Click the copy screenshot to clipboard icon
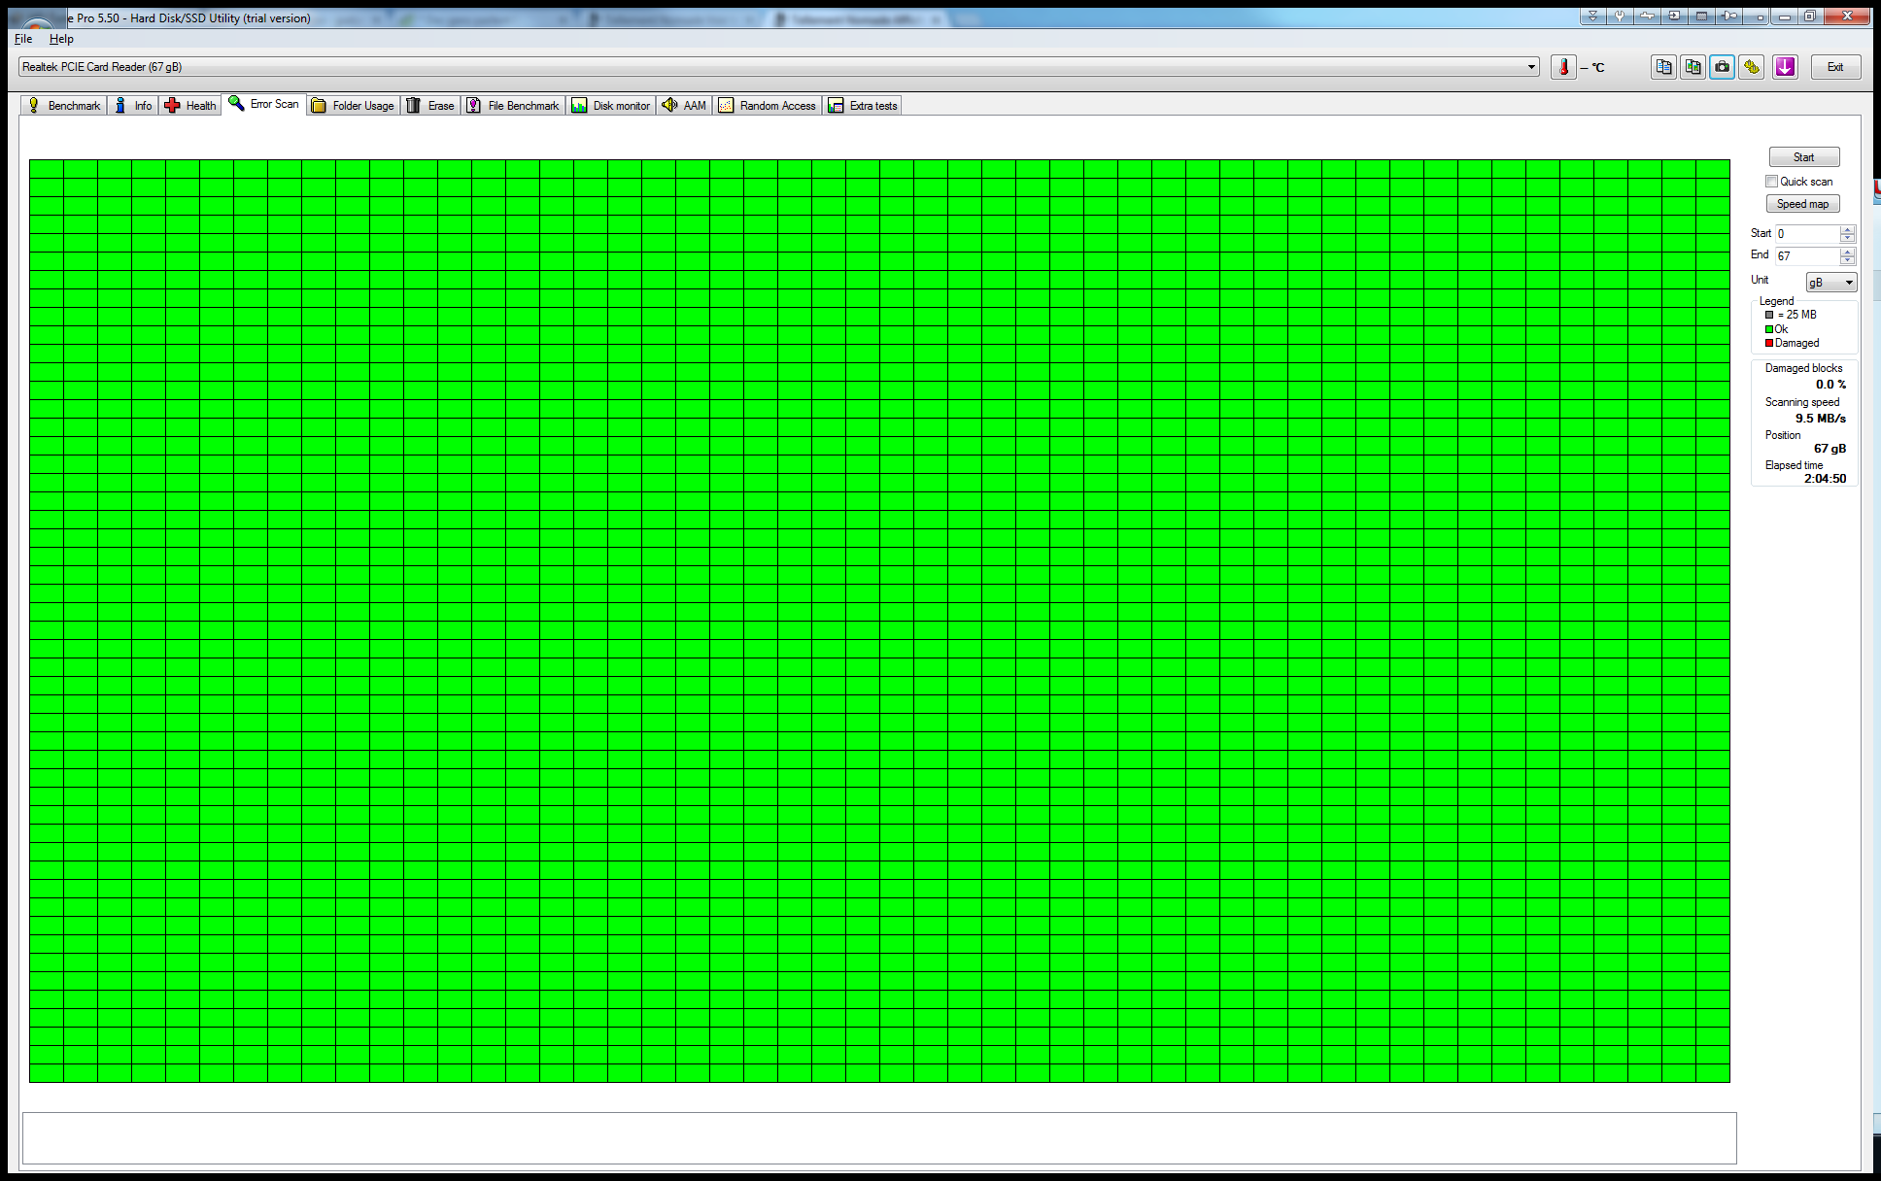 click(x=1693, y=67)
